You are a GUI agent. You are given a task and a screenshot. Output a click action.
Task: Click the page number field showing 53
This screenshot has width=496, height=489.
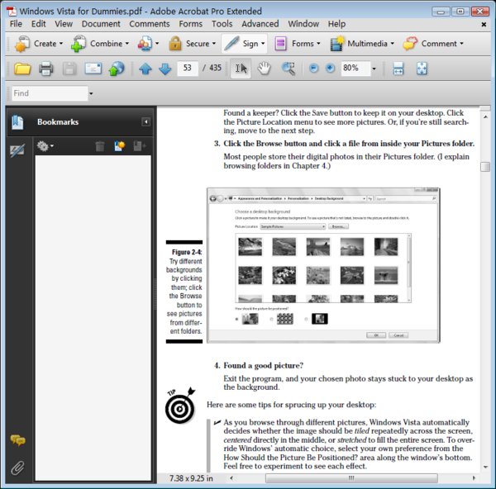(x=188, y=68)
